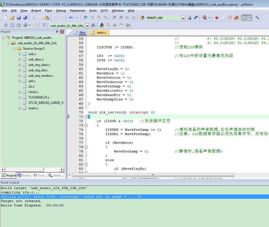This screenshot has width=269, height=227.
Task: Pin the Project panel with the pushpin
Action: tap(57, 32)
